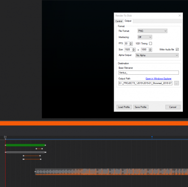Image resolution: width=188 pixels, height=187 pixels.
Task: Click the Load Profile button
Action: pos(124,107)
